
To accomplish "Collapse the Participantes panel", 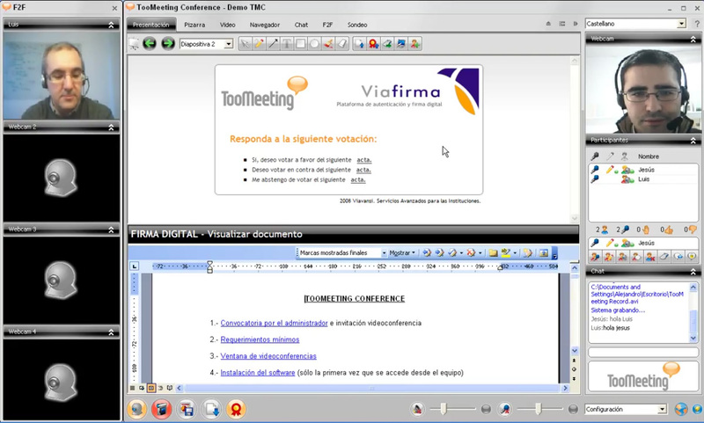I will point(693,141).
